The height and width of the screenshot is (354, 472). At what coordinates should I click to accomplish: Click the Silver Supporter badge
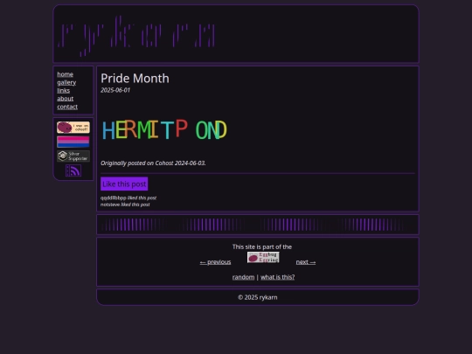tap(73, 156)
